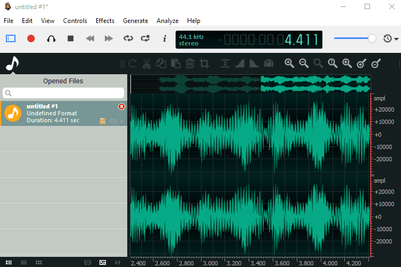This screenshot has width=401, height=267.
Task: Open file information with the 'i' icon
Action: point(165,38)
